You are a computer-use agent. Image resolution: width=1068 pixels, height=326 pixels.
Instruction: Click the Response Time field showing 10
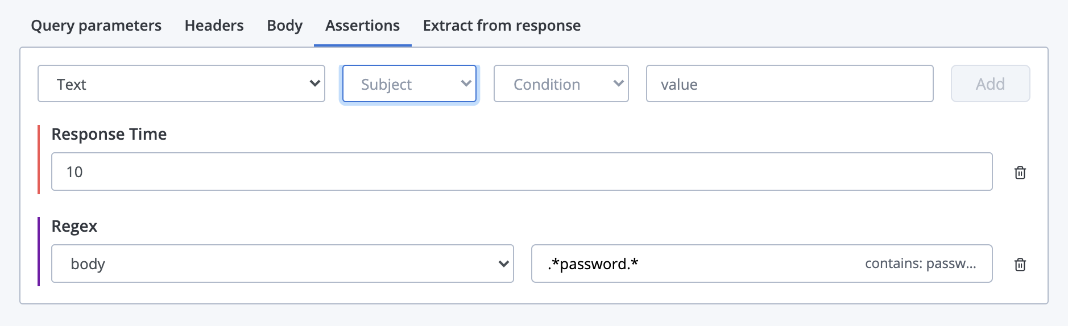521,172
